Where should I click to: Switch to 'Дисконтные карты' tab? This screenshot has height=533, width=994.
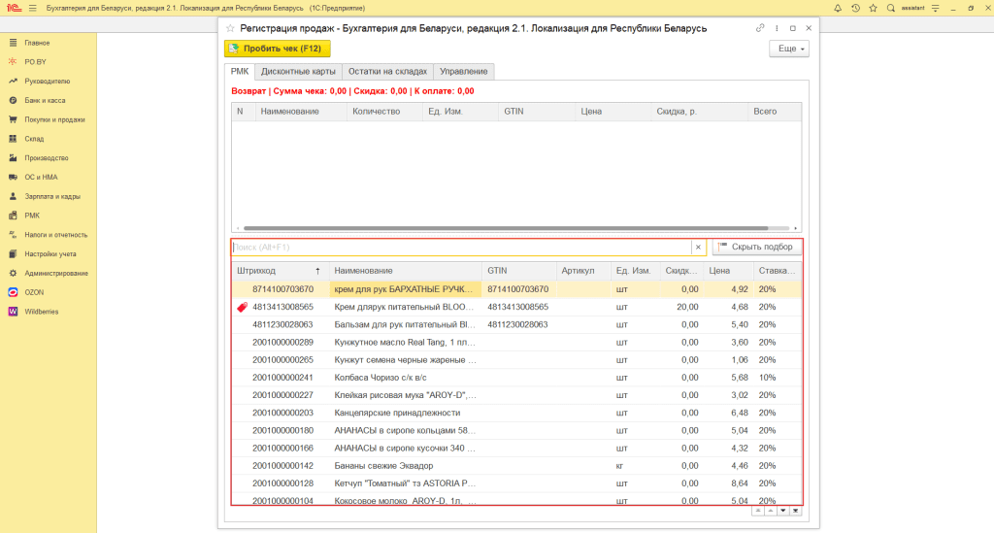[299, 72]
